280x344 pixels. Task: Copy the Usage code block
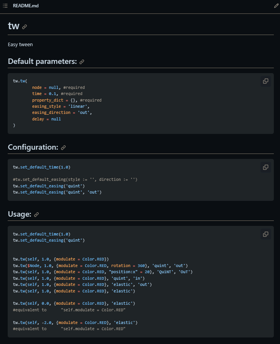[265, 234]
